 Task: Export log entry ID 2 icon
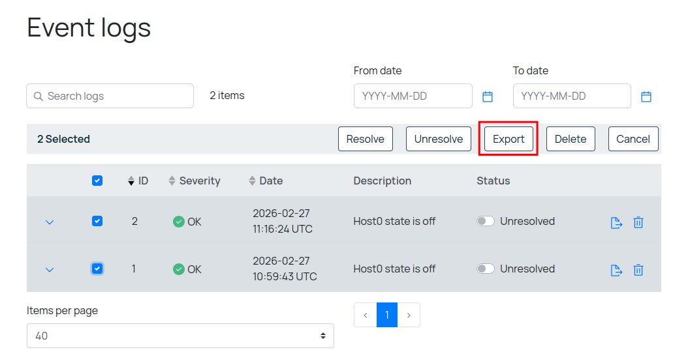click(x=616, y=222)
